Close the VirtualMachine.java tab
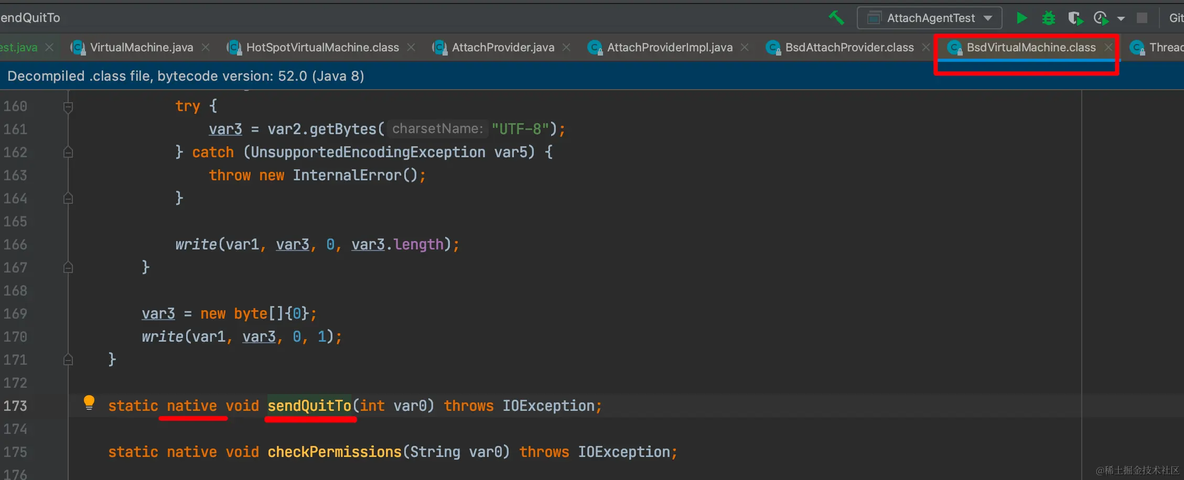This screenshot has width=1184, height=480. click(x=206, y=47)
